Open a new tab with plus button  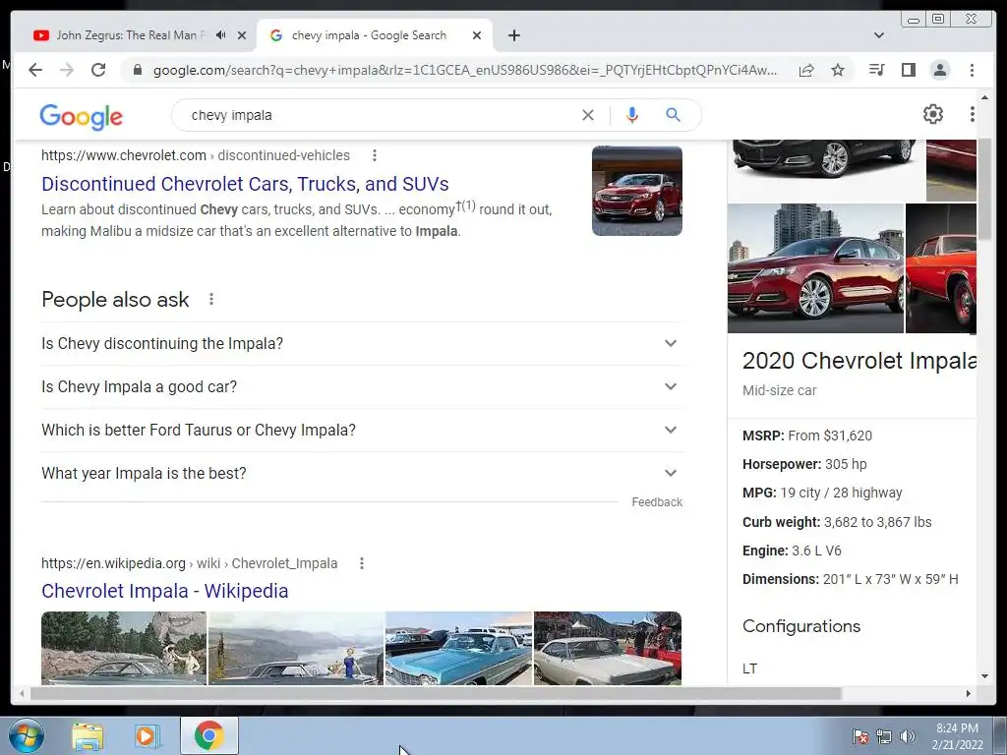(x=513, y=35)
